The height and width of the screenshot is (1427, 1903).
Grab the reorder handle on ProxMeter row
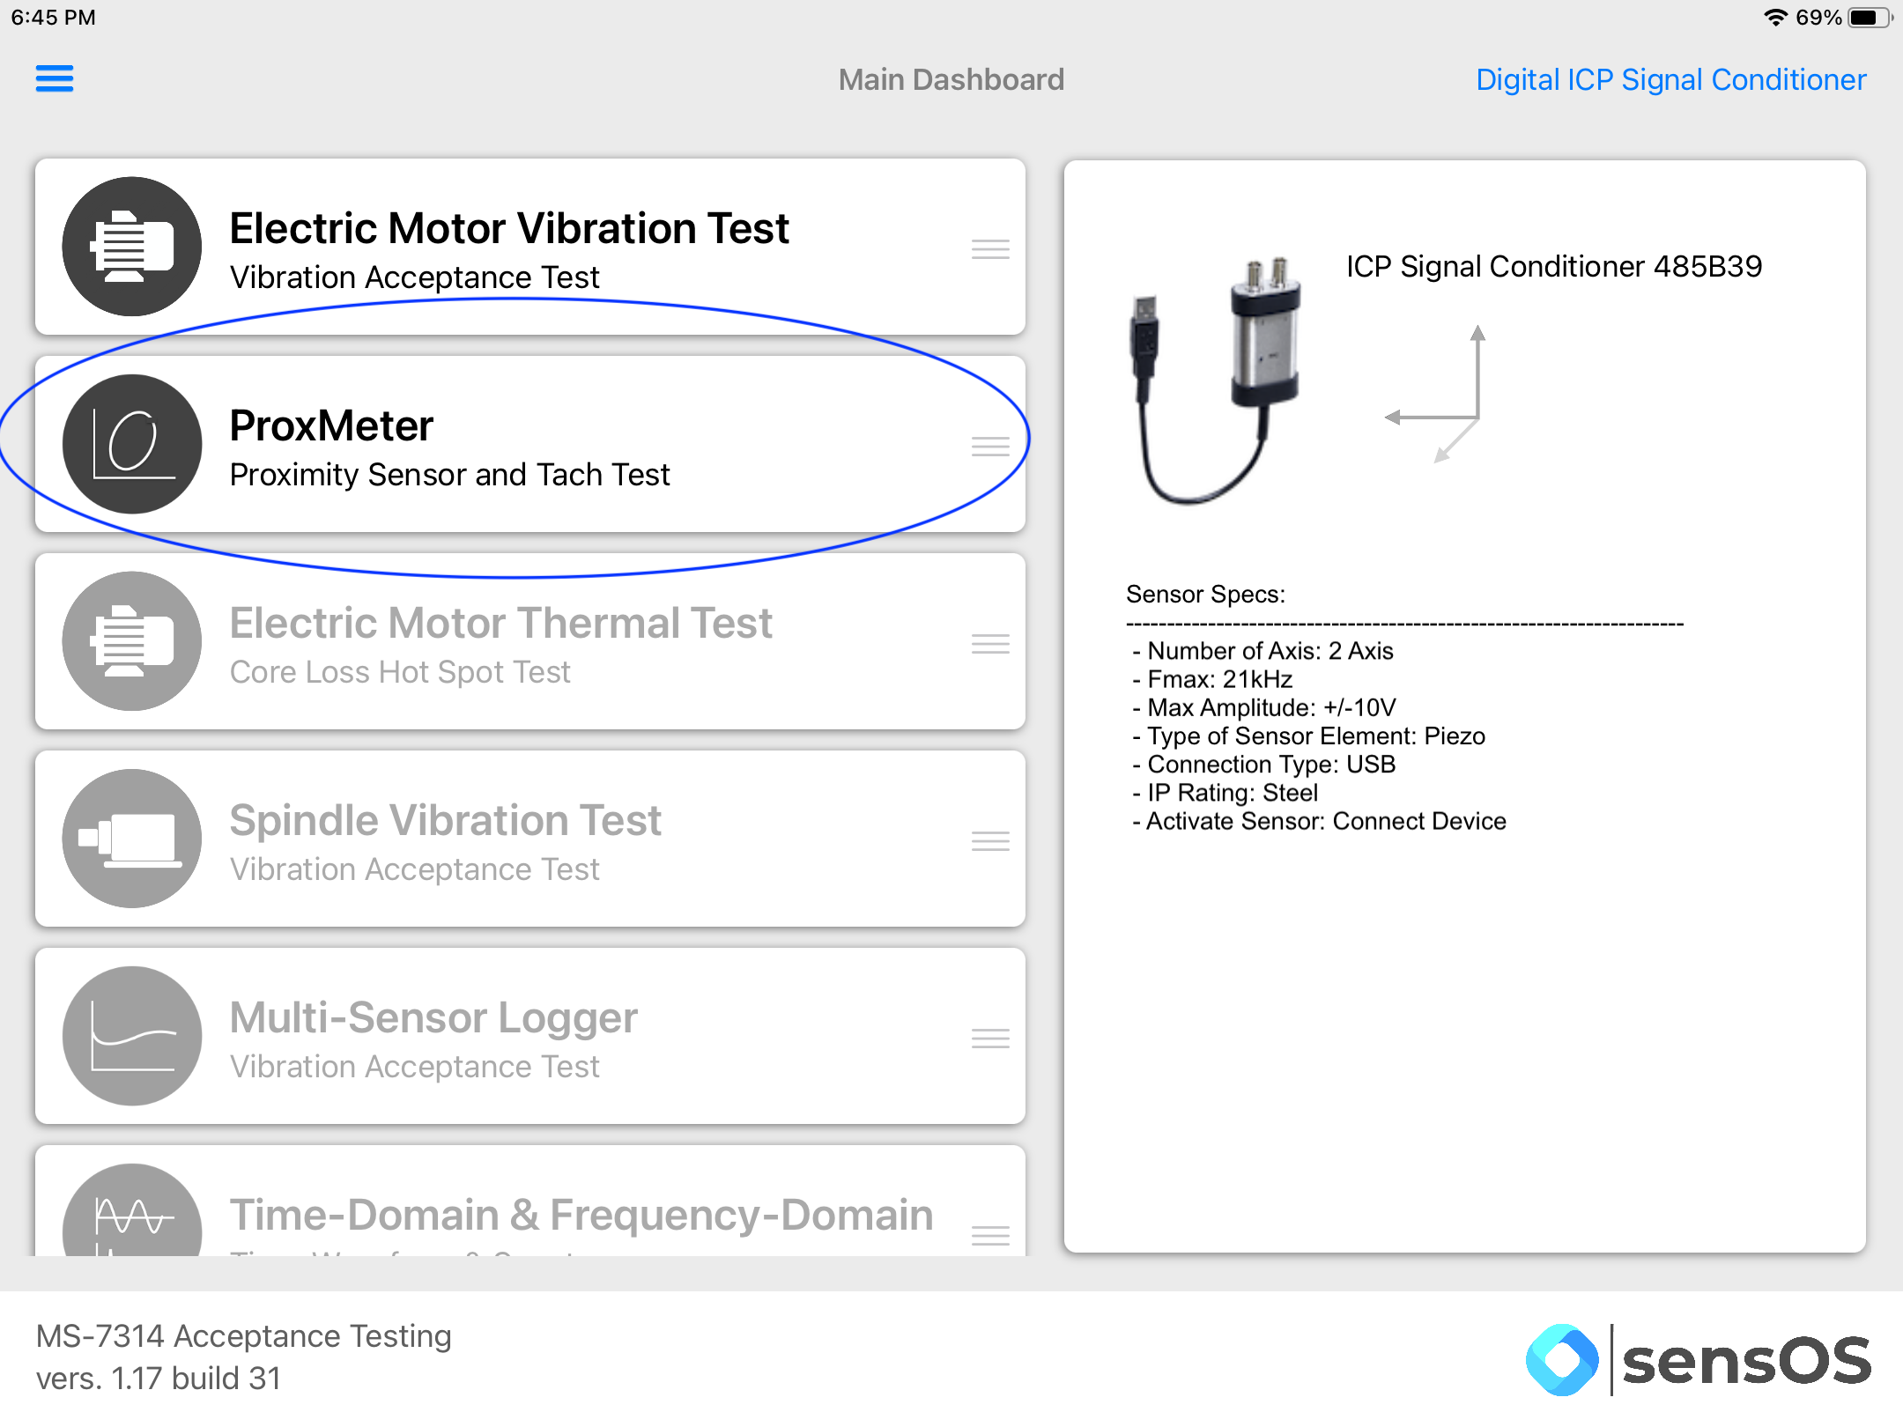coord(990,447)
